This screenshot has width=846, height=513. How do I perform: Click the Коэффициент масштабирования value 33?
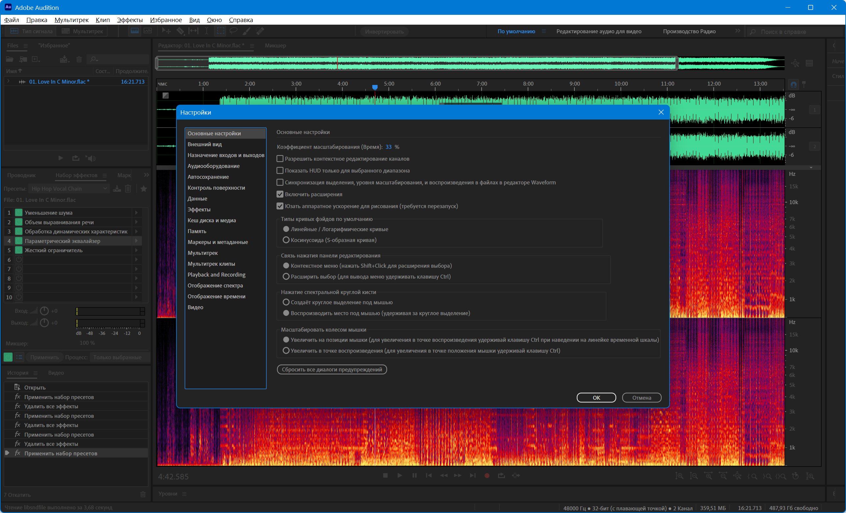pyautogui.click(x=388, y=147)
